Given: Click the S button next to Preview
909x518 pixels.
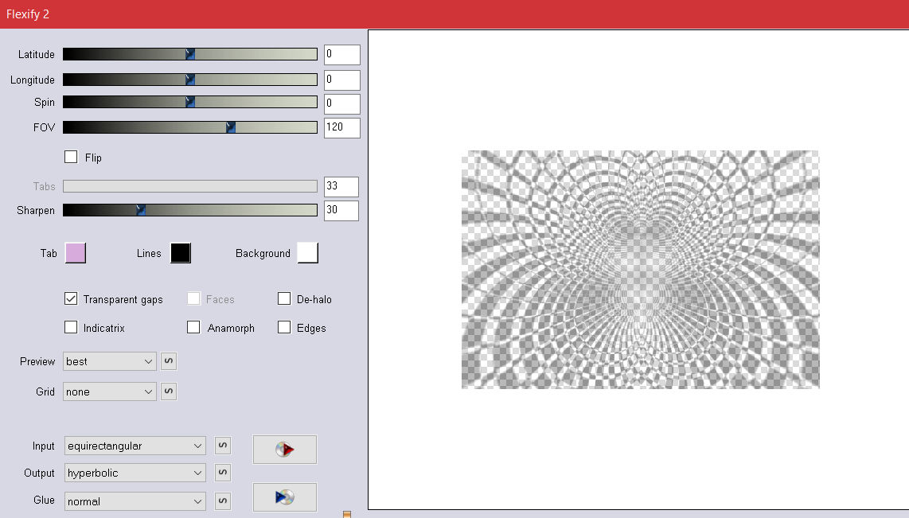Looking at the screenshot, I should (169, 361).
